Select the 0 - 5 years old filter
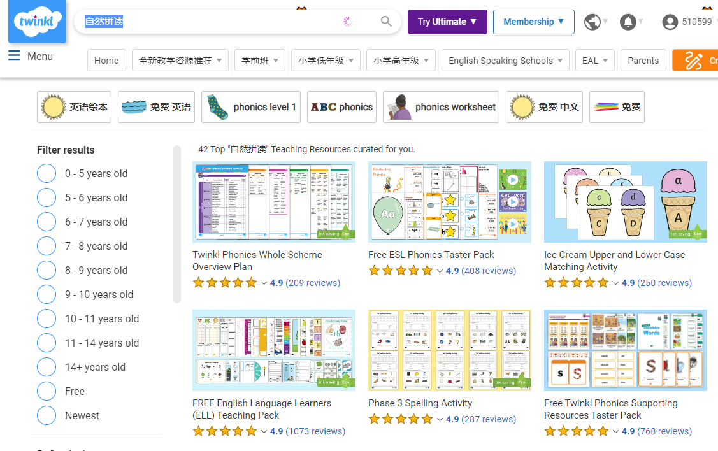The image size is (718, 451). (47, 173)
